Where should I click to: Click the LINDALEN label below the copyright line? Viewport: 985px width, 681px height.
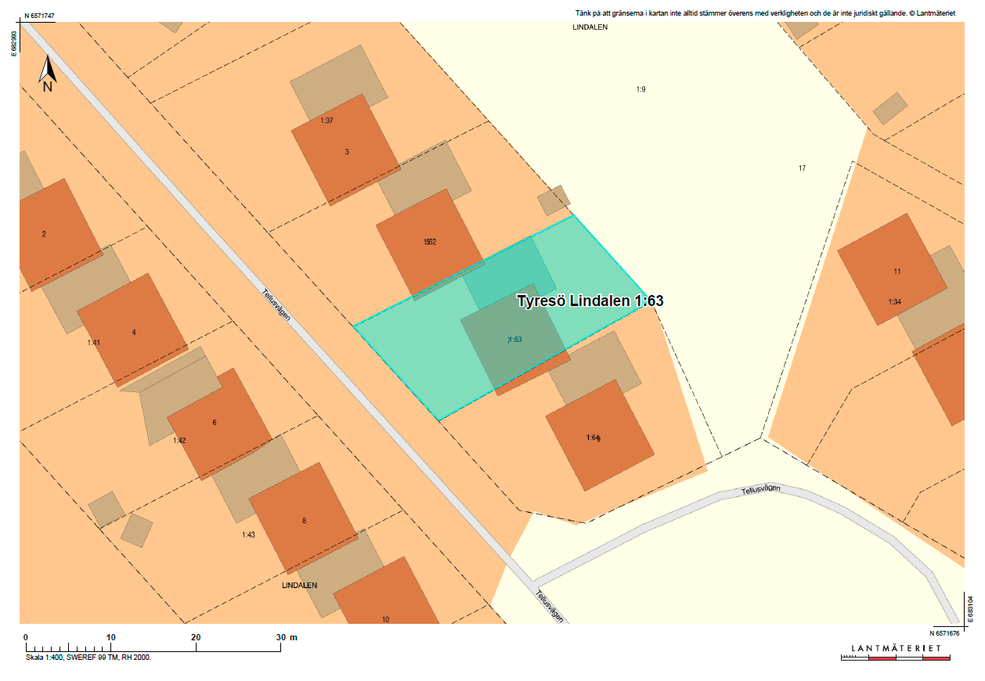pos(590,27)
